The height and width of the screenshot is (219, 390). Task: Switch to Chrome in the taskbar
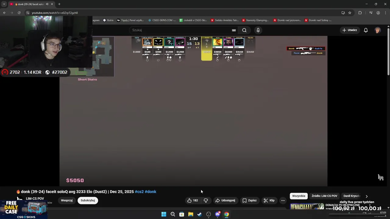click(x=226, y=214)
